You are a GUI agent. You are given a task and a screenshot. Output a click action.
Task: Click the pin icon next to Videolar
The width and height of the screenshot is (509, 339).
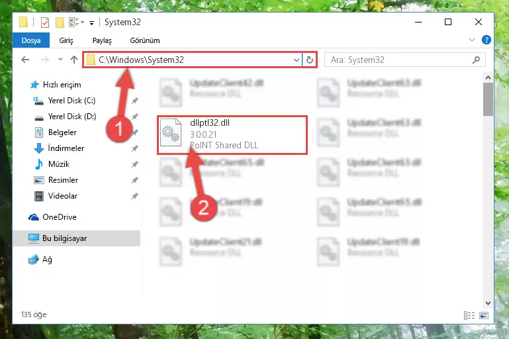tap(135, 196)
